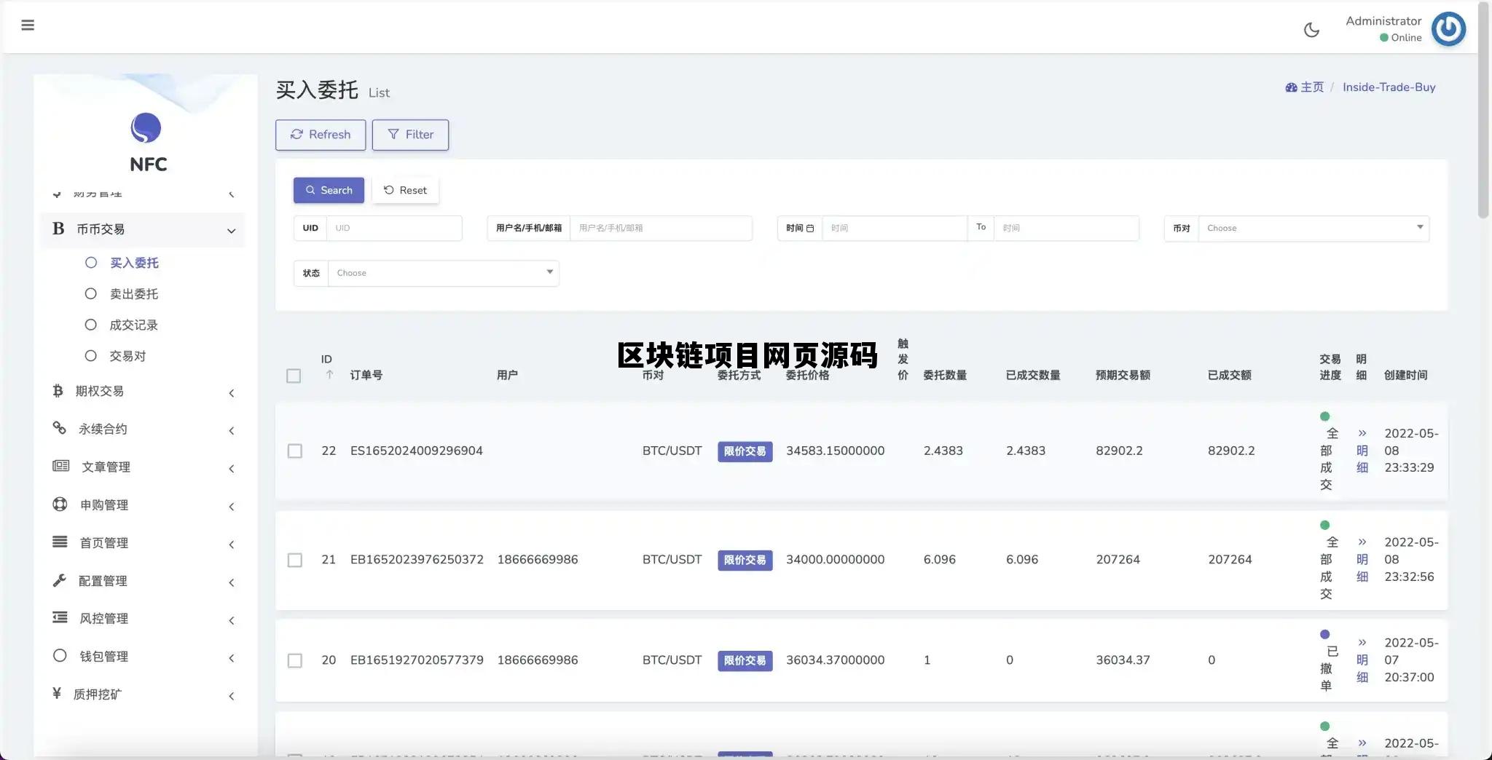Select the checkbox beside order ID 20

pyautogui.click(x=294, y=660)
